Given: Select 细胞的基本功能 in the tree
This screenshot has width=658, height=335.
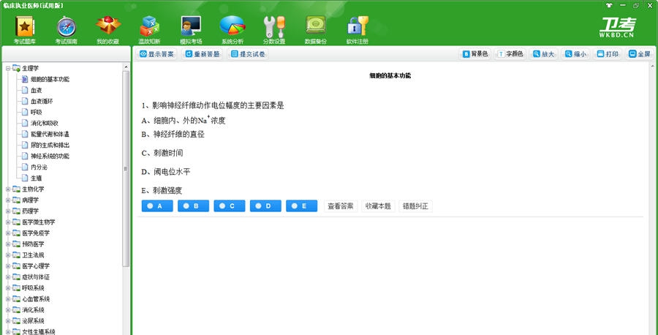Looking at the screenshot, I should [50, 79].
